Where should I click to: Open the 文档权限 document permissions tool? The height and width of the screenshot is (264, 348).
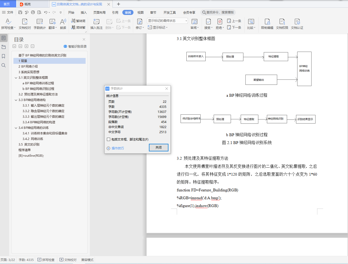(x=282, y=24)
